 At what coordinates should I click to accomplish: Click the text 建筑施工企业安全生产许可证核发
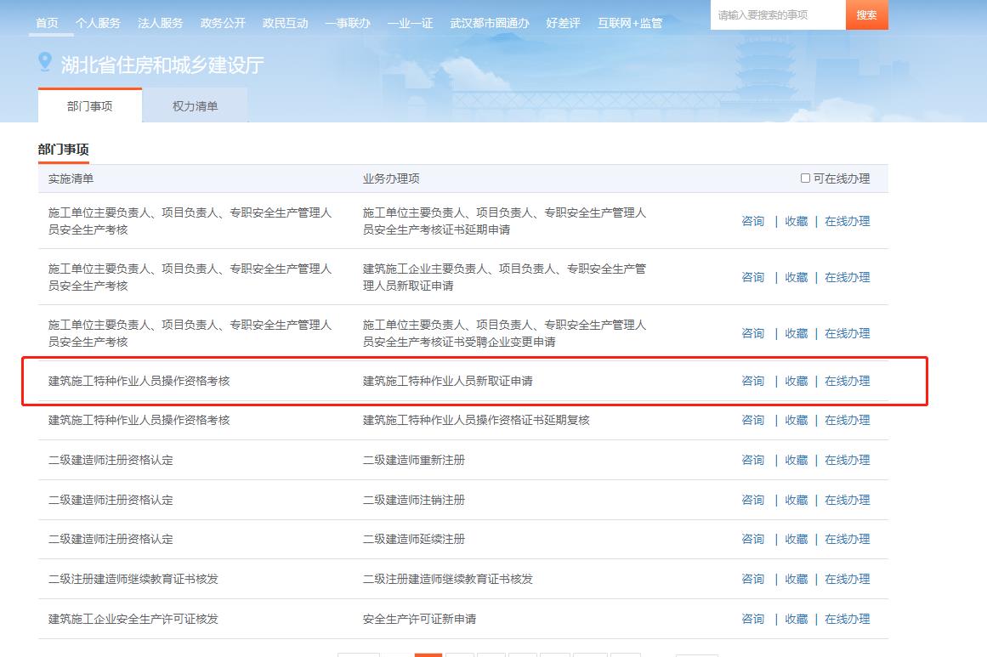click(x=133, y=620)
